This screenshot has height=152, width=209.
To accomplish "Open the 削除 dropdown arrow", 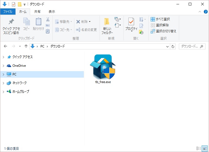I will coord(90,22).
